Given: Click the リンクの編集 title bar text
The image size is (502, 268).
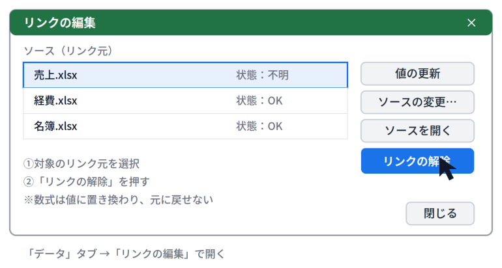Looking at the screenshot, I should 60,23.
